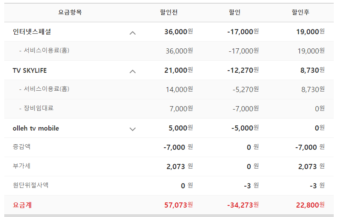Click the red 요금계 total label
This screenshot has width=338, height=217.
click(x=23, y=205)
